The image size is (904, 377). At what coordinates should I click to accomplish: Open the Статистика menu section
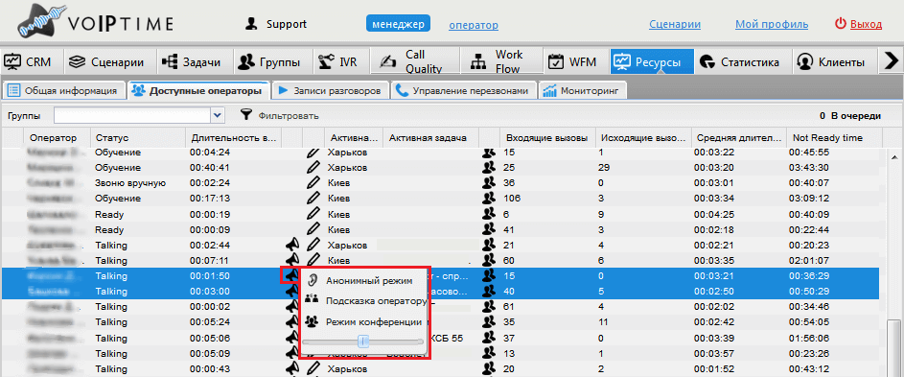[740, 61]
